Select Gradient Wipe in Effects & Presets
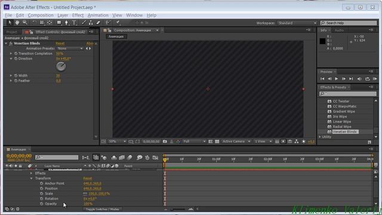382x215 pixels. coord(344,112)
